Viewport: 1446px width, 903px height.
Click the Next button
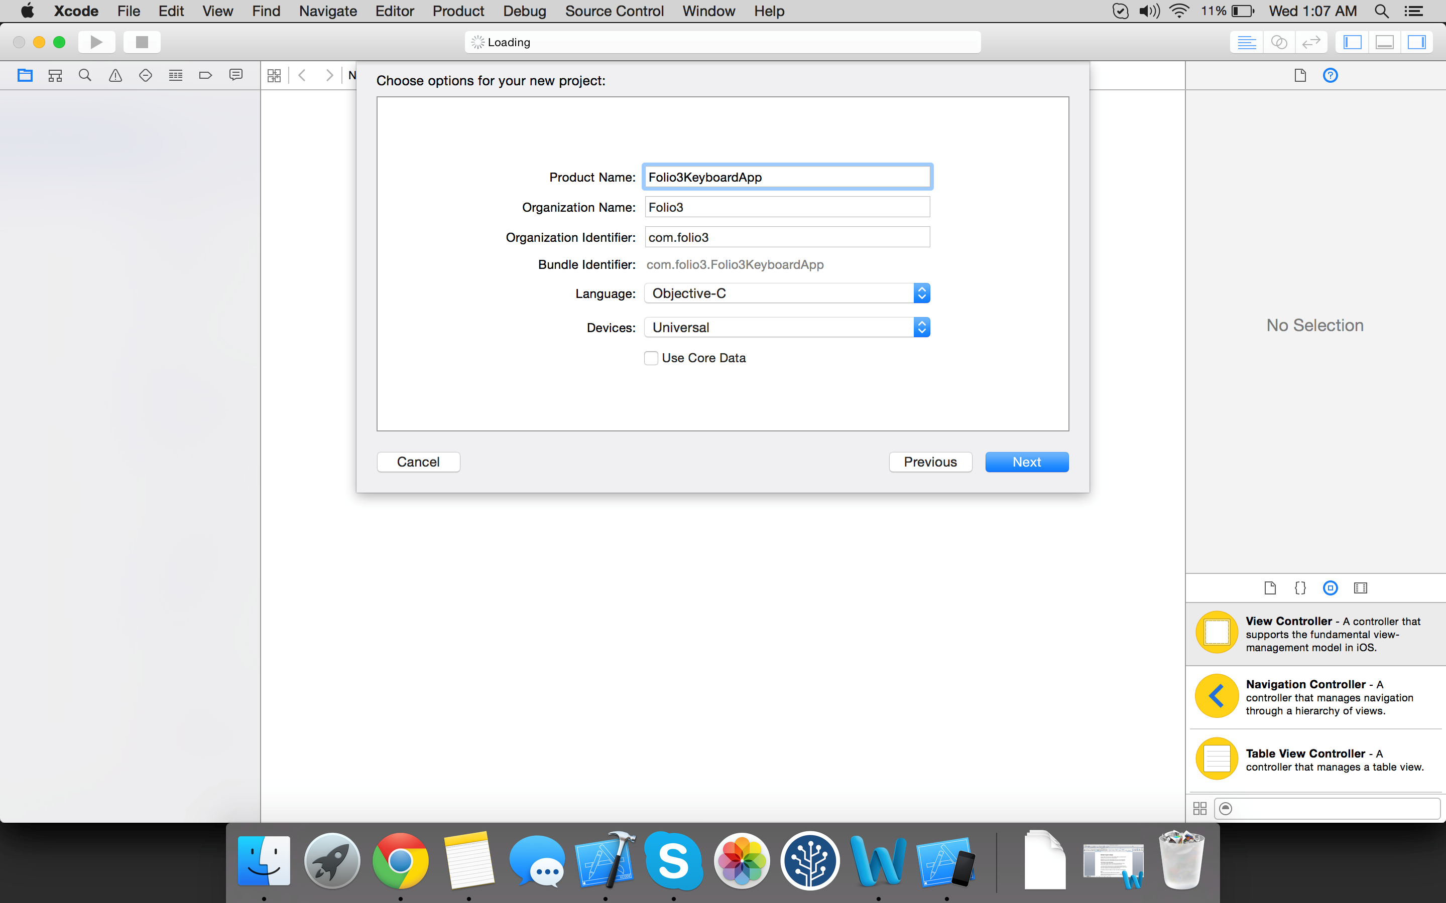(1026, 461)
